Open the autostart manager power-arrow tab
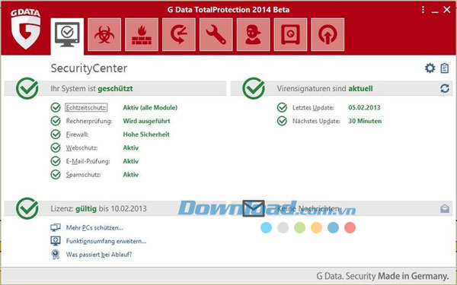This screenshot has height=285, width=457. pos(328,35)
